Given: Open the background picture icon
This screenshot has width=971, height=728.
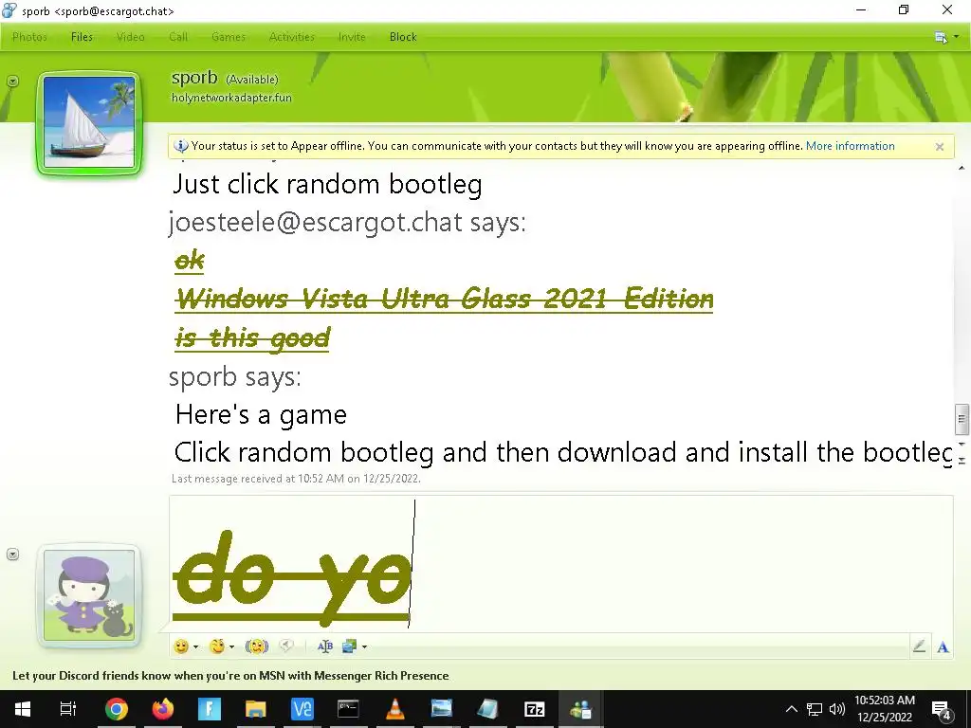Looking at the screenshot, I should pos(349,646).
